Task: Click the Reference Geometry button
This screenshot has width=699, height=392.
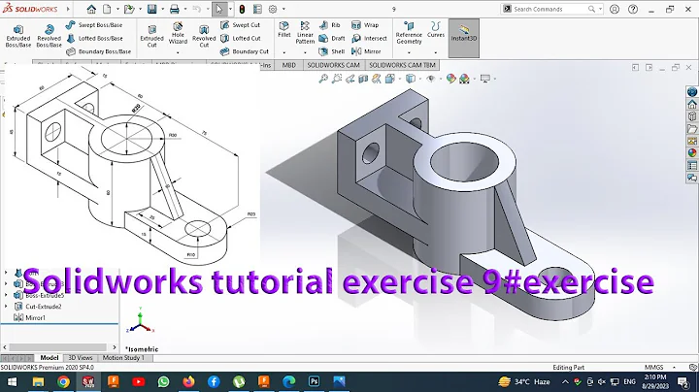Action: click(x=409, y=33)
